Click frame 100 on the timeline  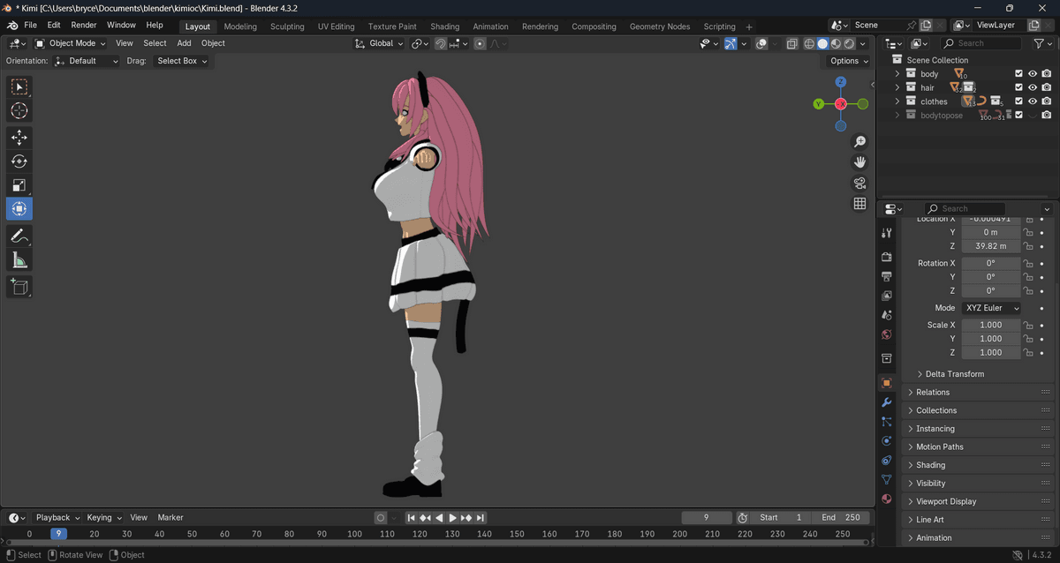tap(354, 534)
